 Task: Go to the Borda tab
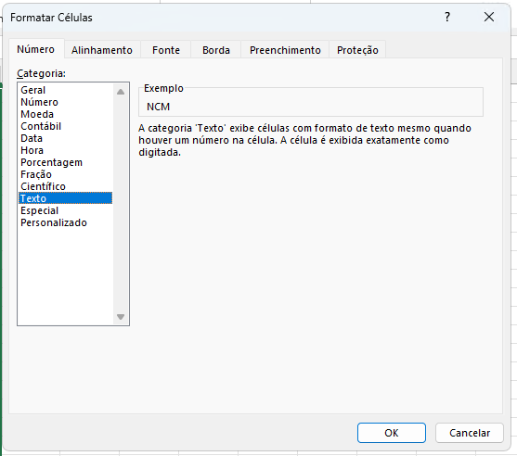216,50
